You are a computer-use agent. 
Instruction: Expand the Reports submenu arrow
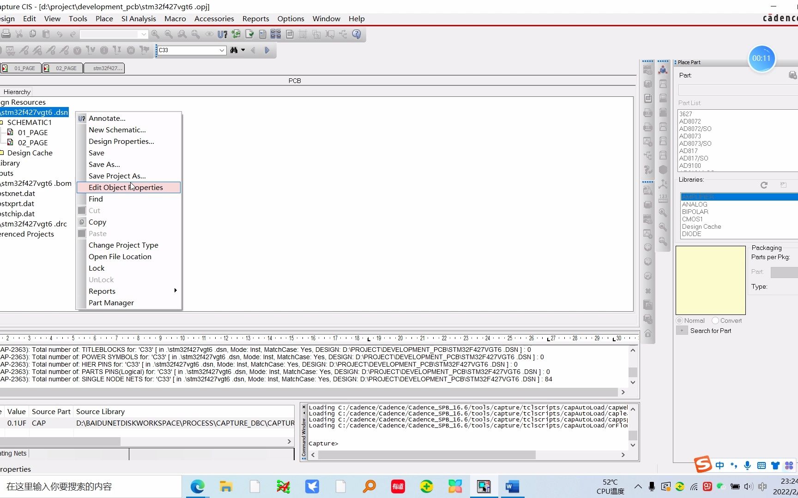coord(175,290)
